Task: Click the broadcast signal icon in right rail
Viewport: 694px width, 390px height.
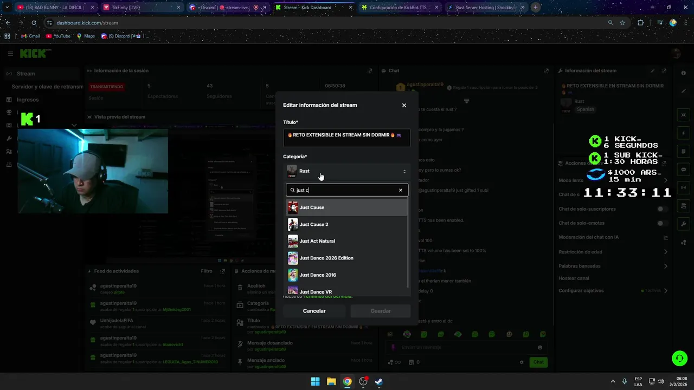Action: pyautogui.click(x=683, y=187)
